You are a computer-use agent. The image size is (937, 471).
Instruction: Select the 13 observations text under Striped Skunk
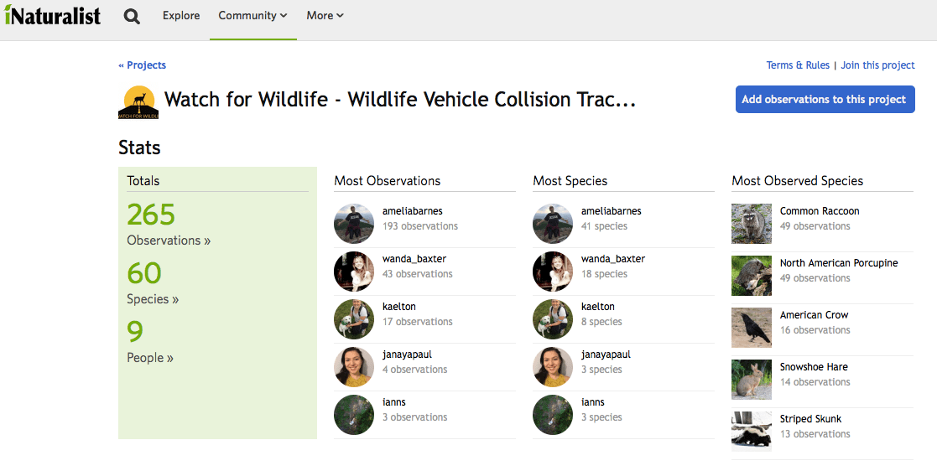click(x=815, y=434)
